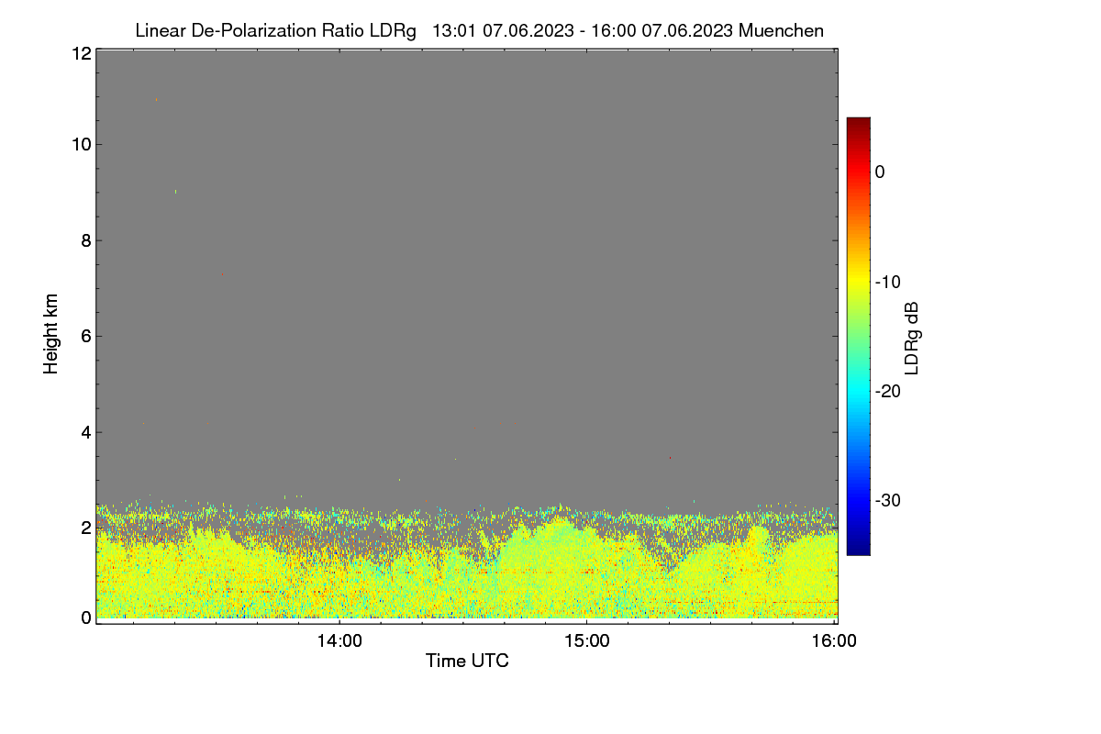Click the dark blue bottom of colorbar
Screen dimensions: 1101x734
(858, 547)
